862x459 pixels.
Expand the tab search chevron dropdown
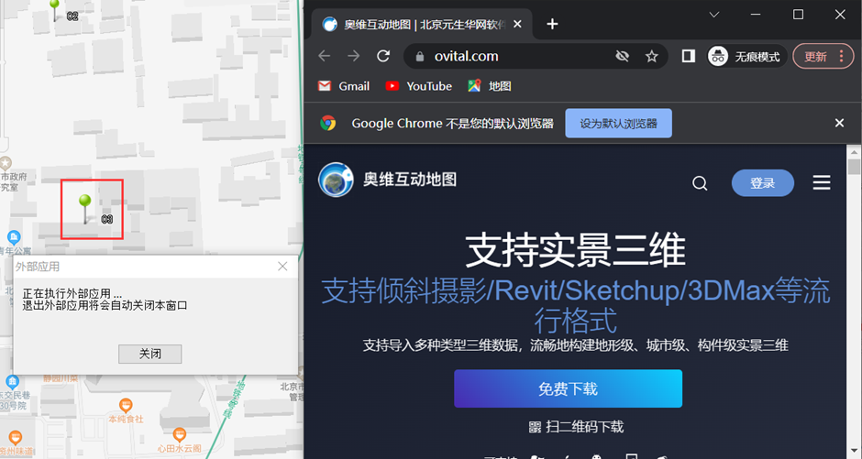click(x=714, y=14)
